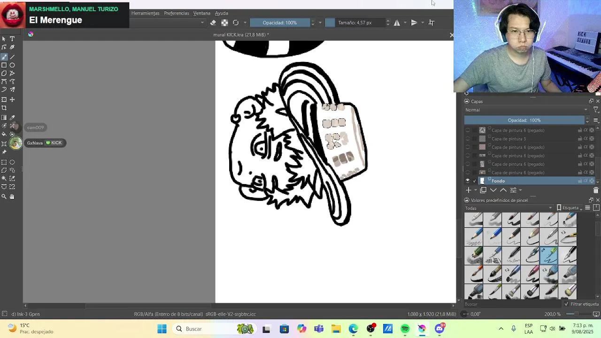Toggle lock on Capa de pintura 5
This screenshot has height=338, width=601.
click(x=580, y=139)
